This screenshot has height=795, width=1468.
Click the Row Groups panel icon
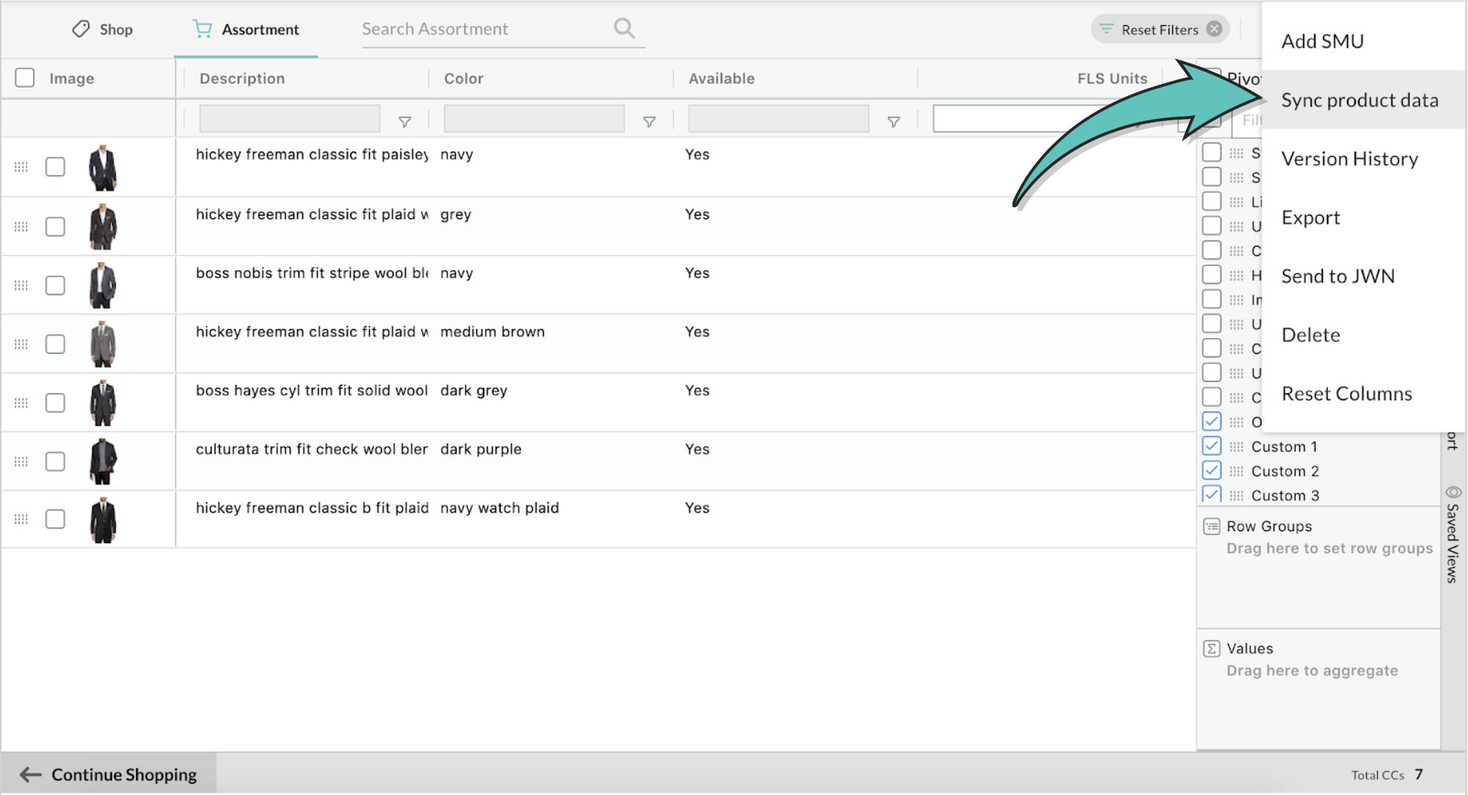1212,526
